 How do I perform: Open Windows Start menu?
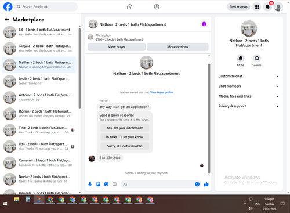[5, 204]
